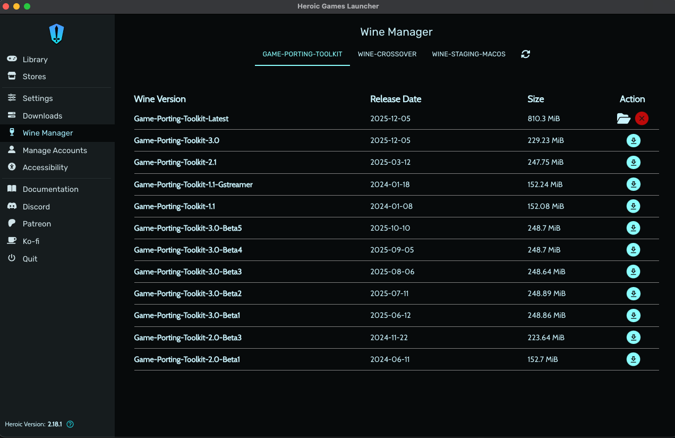
Task: Click the Settings sliders icon
Action: [x=12, y=98]
